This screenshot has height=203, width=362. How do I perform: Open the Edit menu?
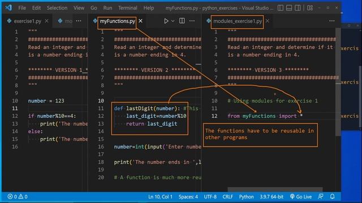coord(36,8)
